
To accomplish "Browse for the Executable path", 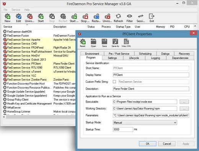I will 184,102.
